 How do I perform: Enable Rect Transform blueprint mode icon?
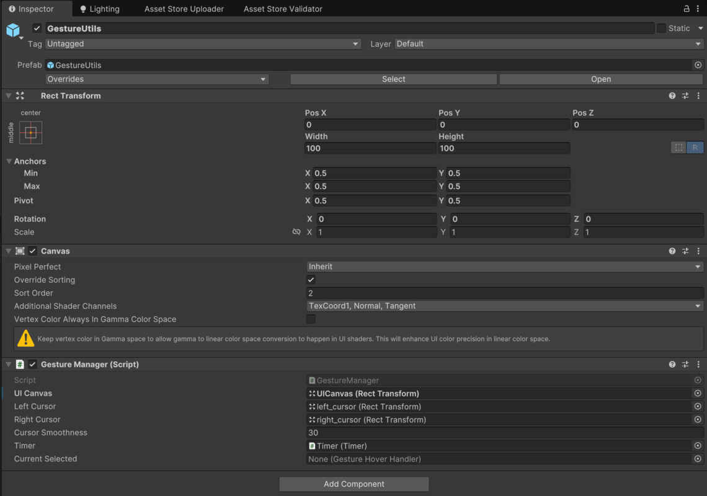678,148
